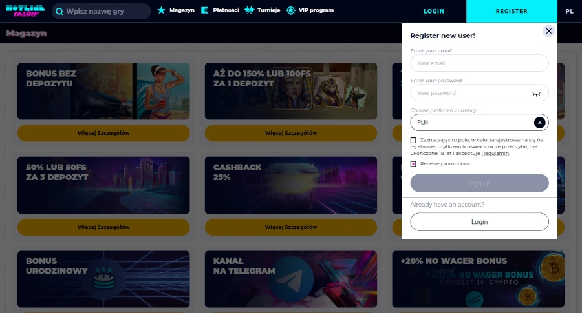Click the Magazyn page heading
Viewport: 582px width, 313px height.
pyautogui.click(x=27, y=34)
